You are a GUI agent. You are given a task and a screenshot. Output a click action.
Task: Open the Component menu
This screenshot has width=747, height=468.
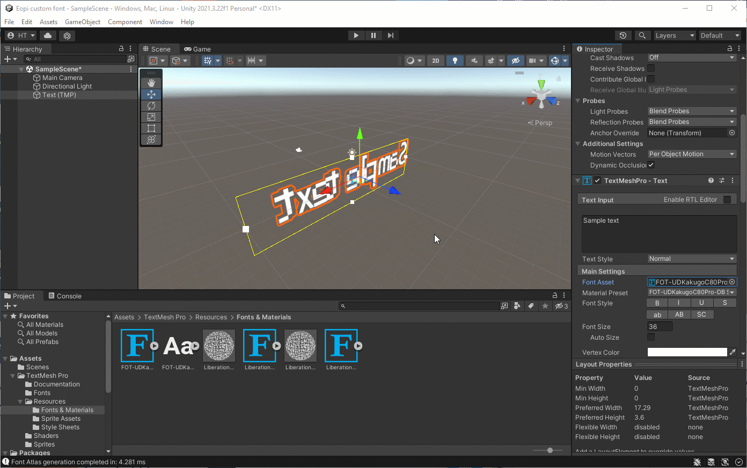tap(125, 22)
